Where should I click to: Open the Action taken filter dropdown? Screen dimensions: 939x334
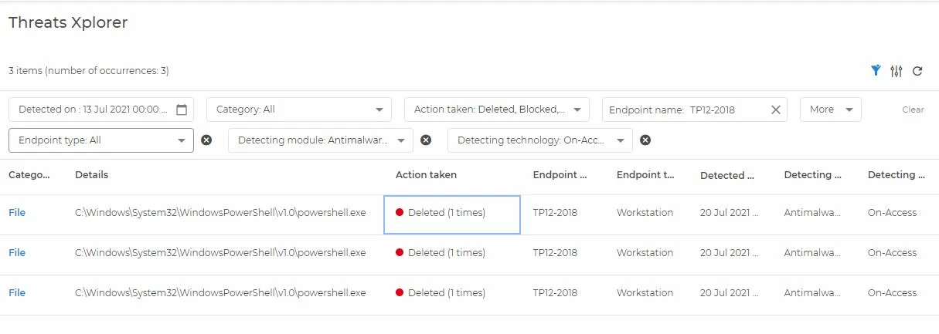(x=497, y=110)
